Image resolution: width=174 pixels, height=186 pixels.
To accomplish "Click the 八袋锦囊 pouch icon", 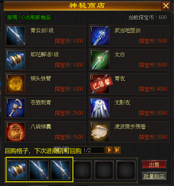I will tap(15, 132).
